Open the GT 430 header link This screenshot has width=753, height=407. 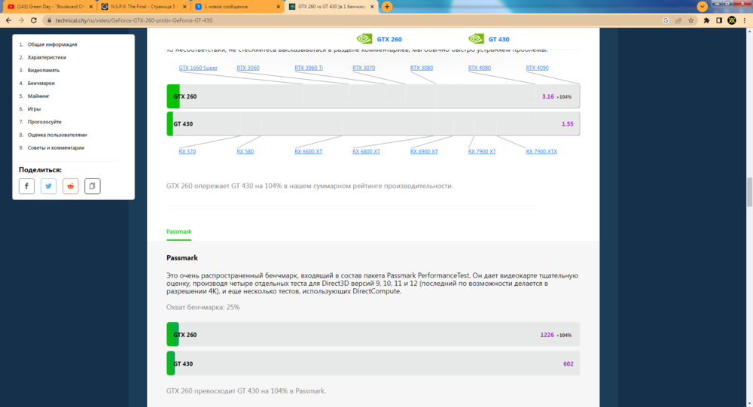tap(499, 39)
